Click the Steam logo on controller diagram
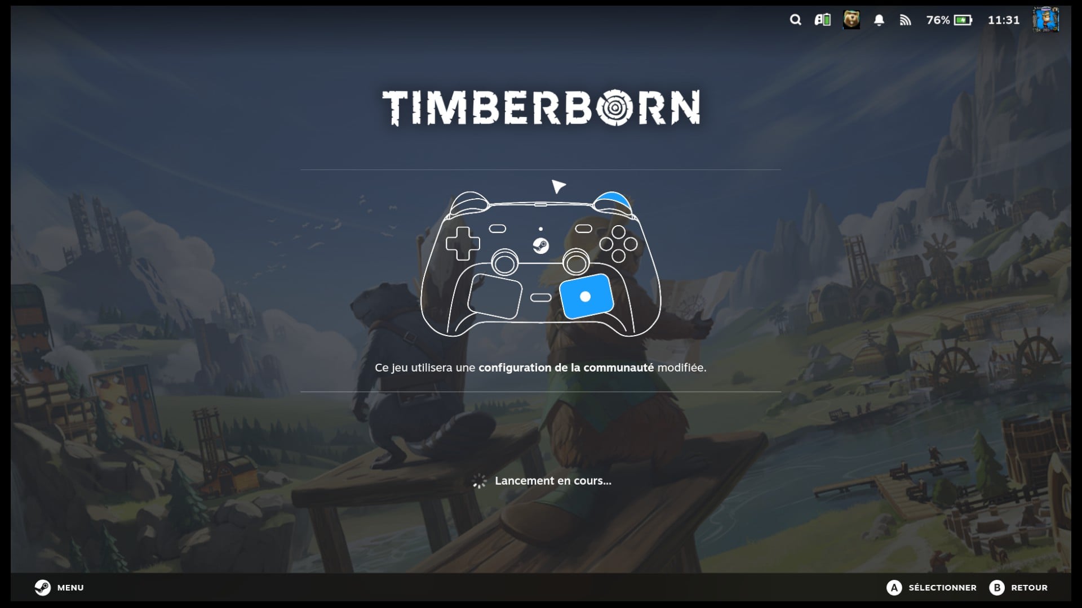This screenshot has width=1082, height=608. (540, 245)
